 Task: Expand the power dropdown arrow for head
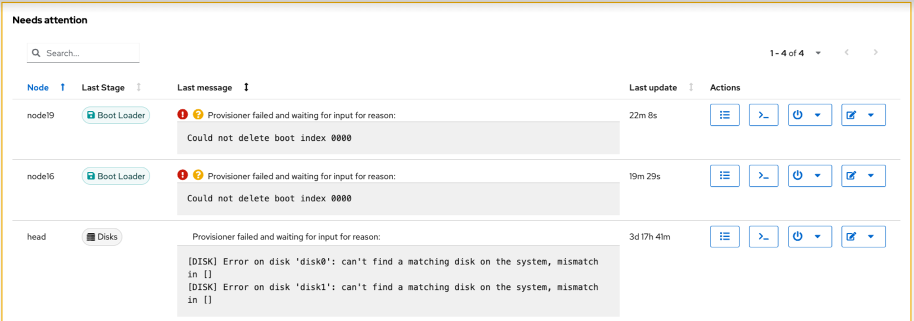pyautogui.click(x=817, y=237)
